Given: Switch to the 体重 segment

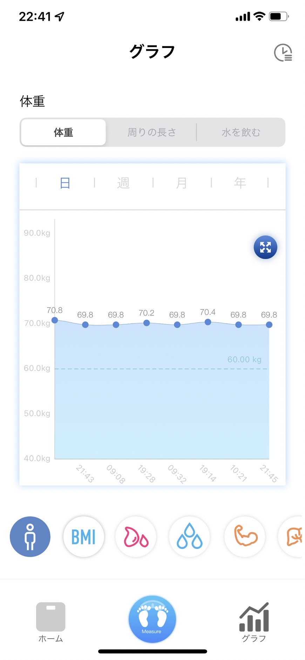Looking at the screenshot, I should click(x=63, y=132).
